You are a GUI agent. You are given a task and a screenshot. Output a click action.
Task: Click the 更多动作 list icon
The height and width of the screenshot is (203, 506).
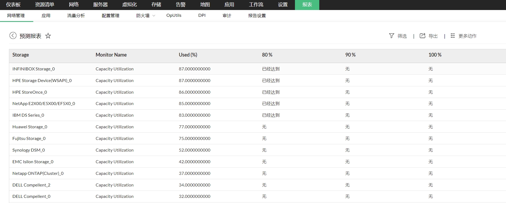[453, 36]
